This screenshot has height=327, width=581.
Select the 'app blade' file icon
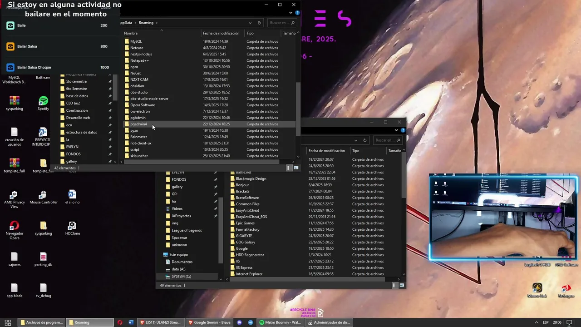point(15,291)
